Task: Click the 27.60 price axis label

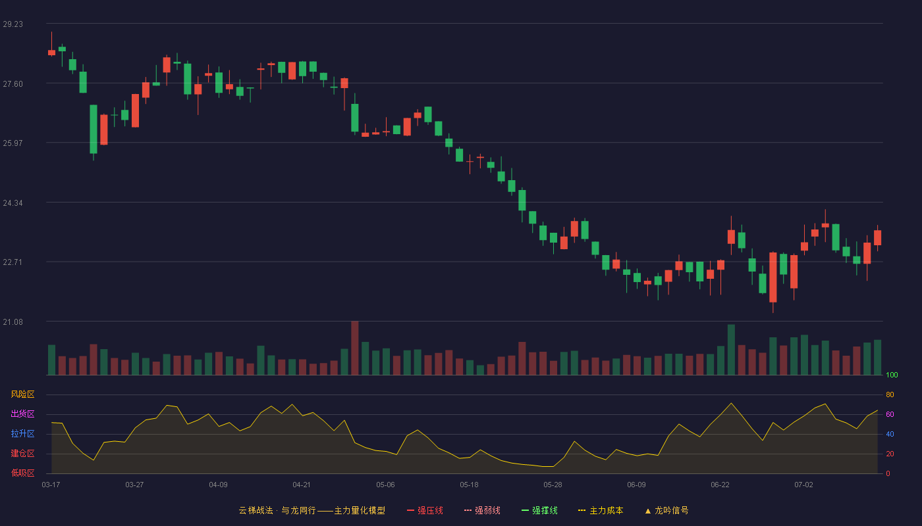Action: tap(13, 84)
